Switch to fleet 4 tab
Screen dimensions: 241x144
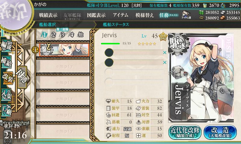click(71, 35)
